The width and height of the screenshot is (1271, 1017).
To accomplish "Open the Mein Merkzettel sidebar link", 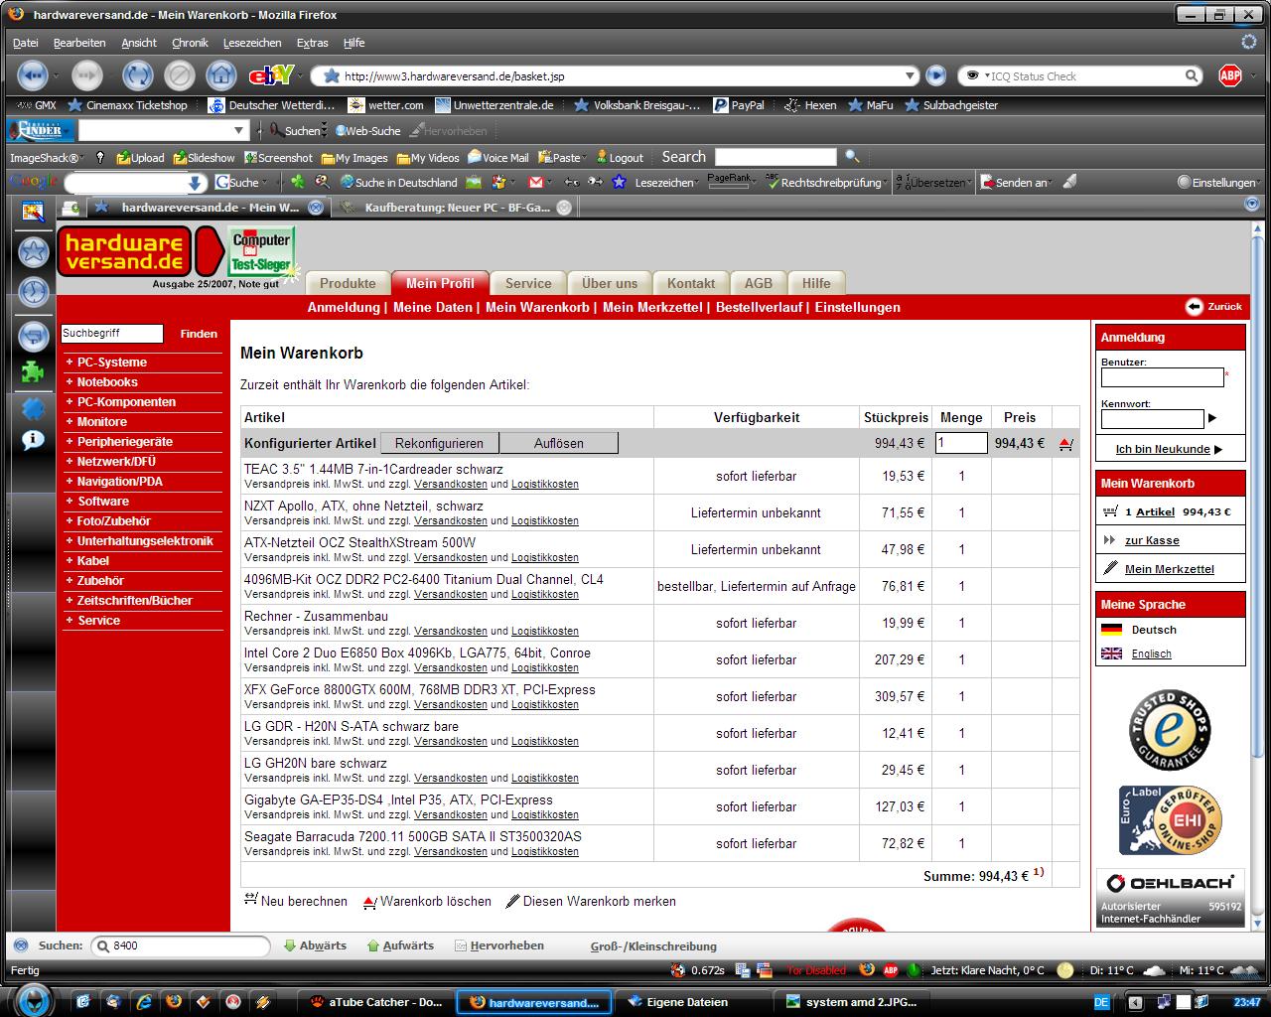I will pyautogui.click(x=1169, y=569).
